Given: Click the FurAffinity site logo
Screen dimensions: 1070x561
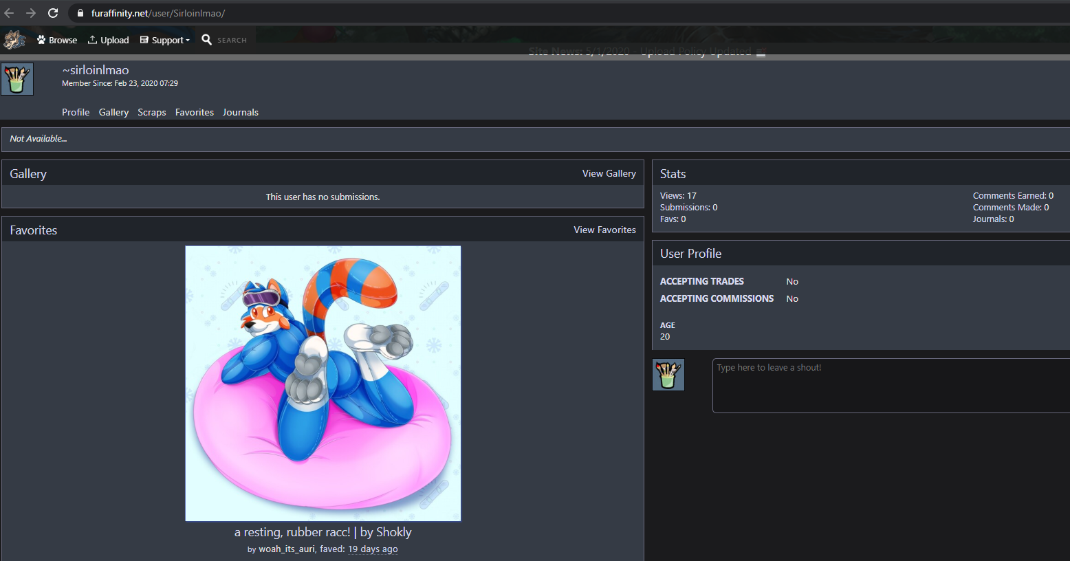Looking at the screenshot, I should click(14, 40).
